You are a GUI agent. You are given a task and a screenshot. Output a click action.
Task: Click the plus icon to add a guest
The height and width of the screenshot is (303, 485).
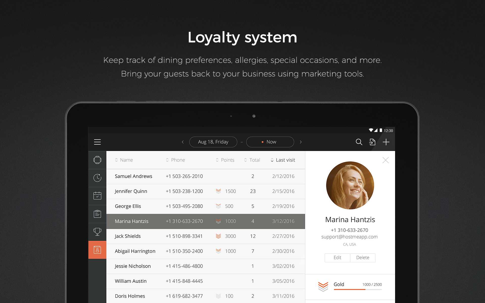(x=386, y=142)
